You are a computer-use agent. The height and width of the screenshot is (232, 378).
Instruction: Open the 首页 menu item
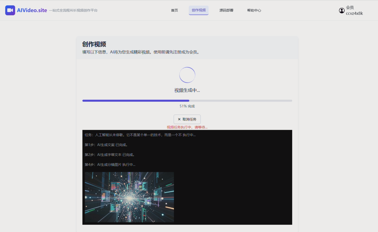175,10
